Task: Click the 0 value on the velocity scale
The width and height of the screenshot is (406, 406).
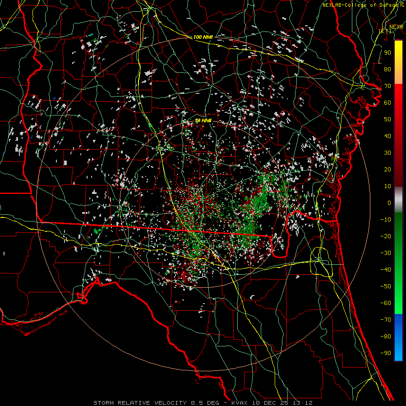Action: pos(389,203)
